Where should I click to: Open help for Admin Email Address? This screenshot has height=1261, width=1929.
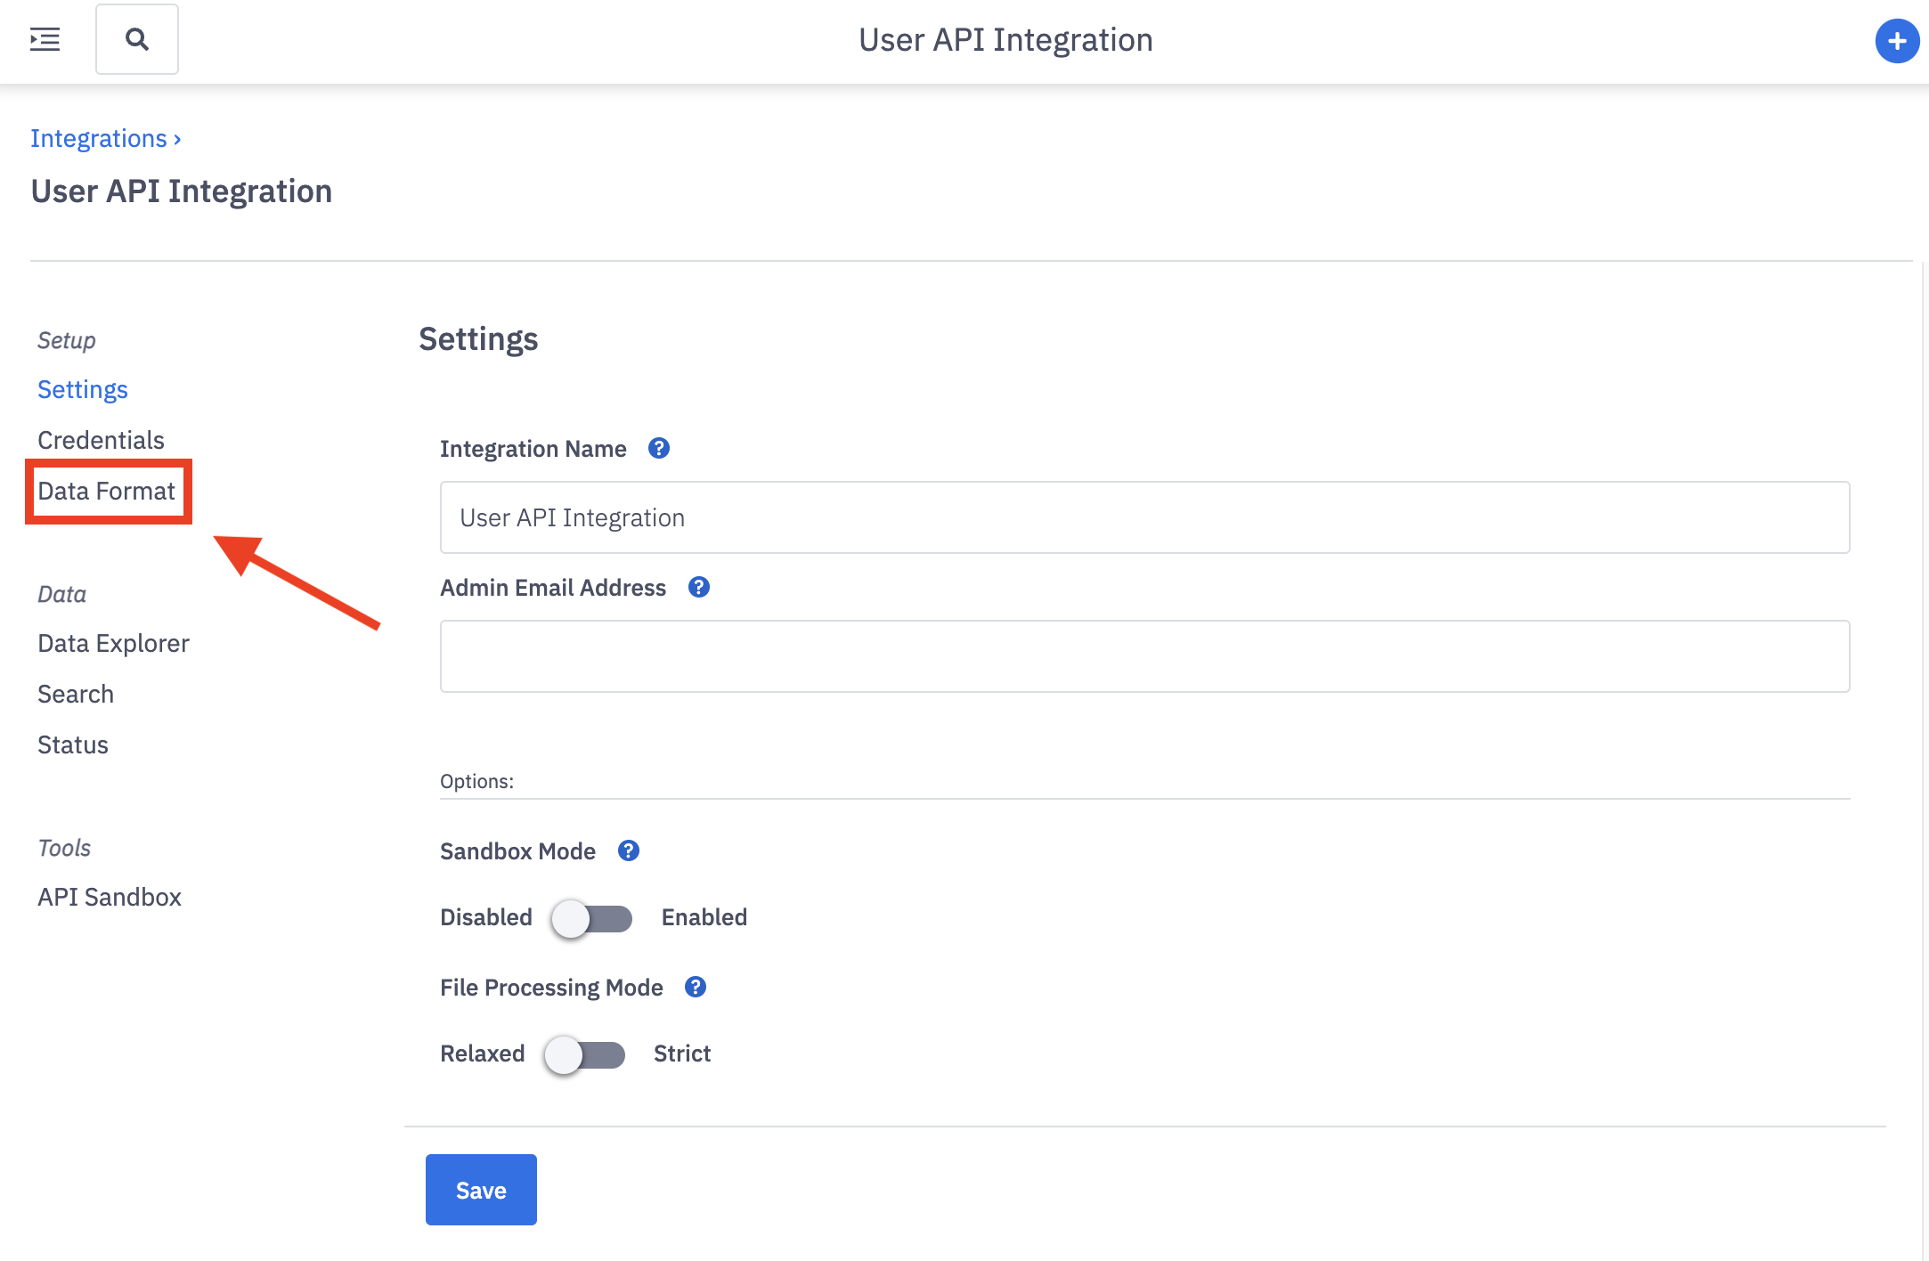point(699,587)
